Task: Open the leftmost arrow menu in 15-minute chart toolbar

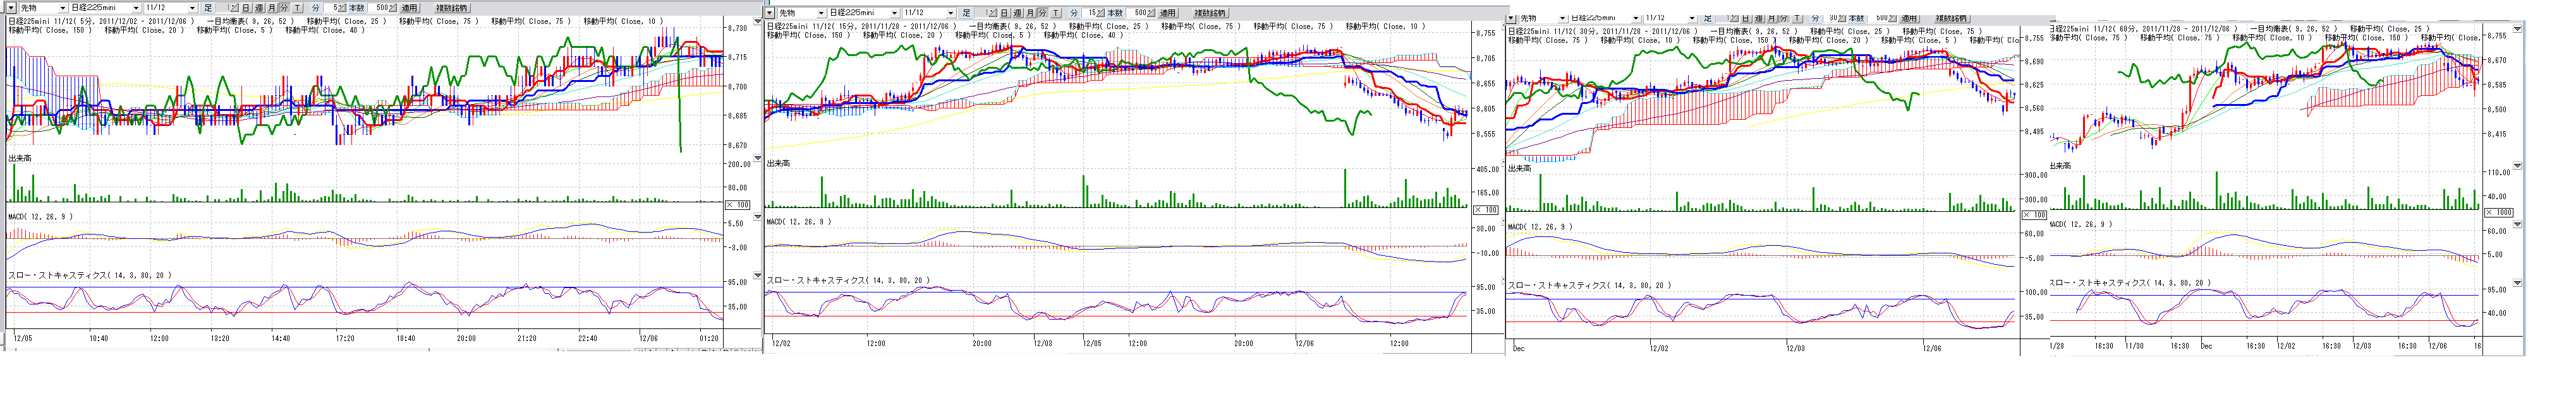Action: point(770,13)
